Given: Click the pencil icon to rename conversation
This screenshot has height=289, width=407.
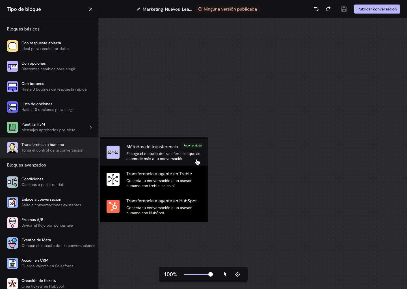Looking at the screenshot, I should 138,9.
